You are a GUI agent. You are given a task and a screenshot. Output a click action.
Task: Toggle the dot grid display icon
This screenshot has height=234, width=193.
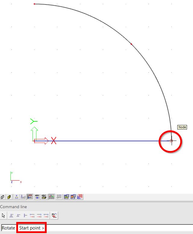(51, 197)
